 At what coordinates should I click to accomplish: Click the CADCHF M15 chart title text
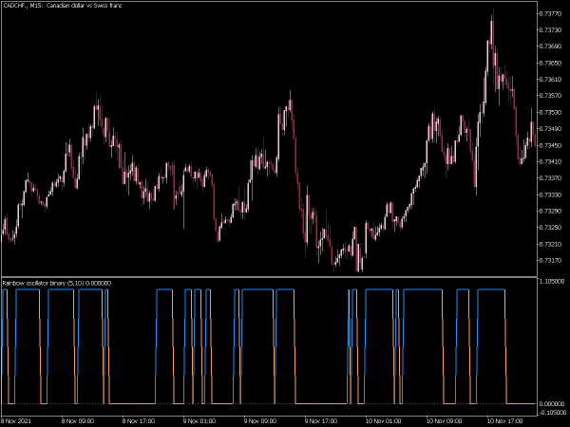[63, 6]
